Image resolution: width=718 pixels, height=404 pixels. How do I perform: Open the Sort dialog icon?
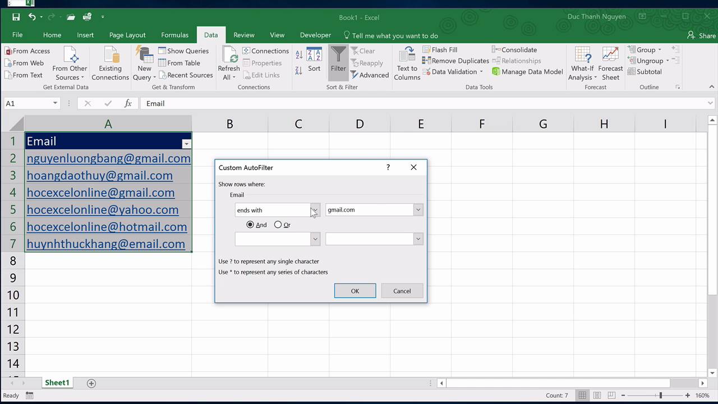(314, 62)
